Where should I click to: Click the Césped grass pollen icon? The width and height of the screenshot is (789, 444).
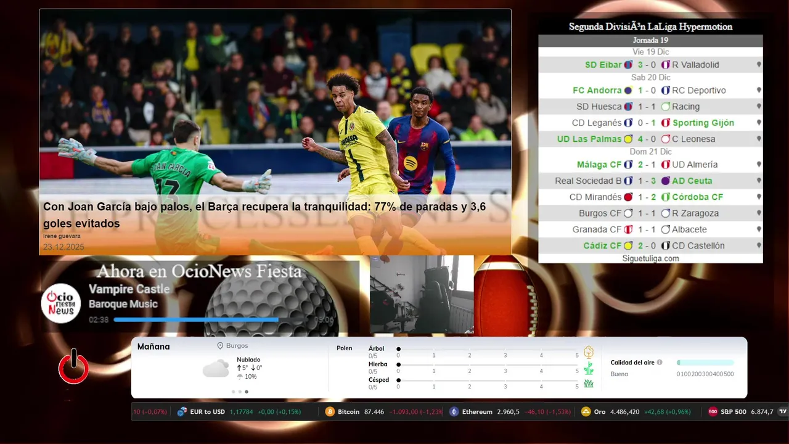[589, 384]
